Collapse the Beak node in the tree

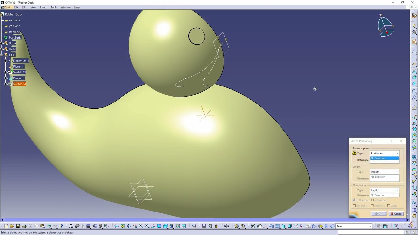point(2,55)
